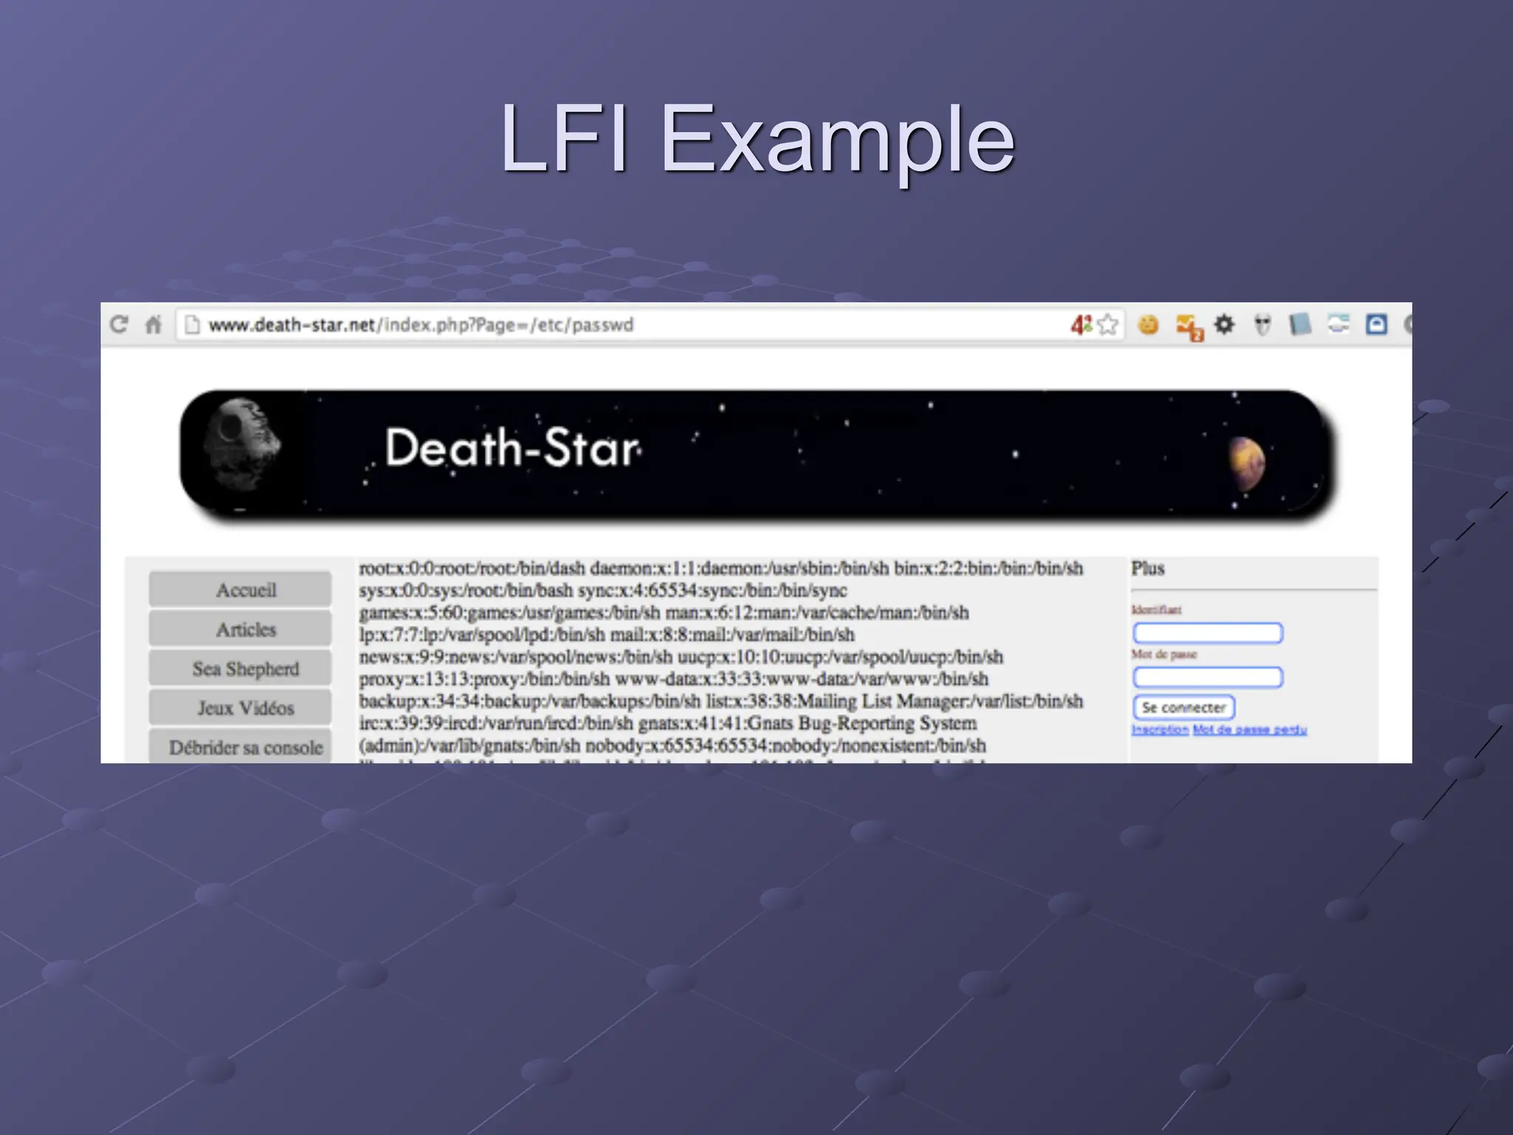Click the red 4 extension icon in address bar
The image size is (1513, 1135).
[1081, 324]
